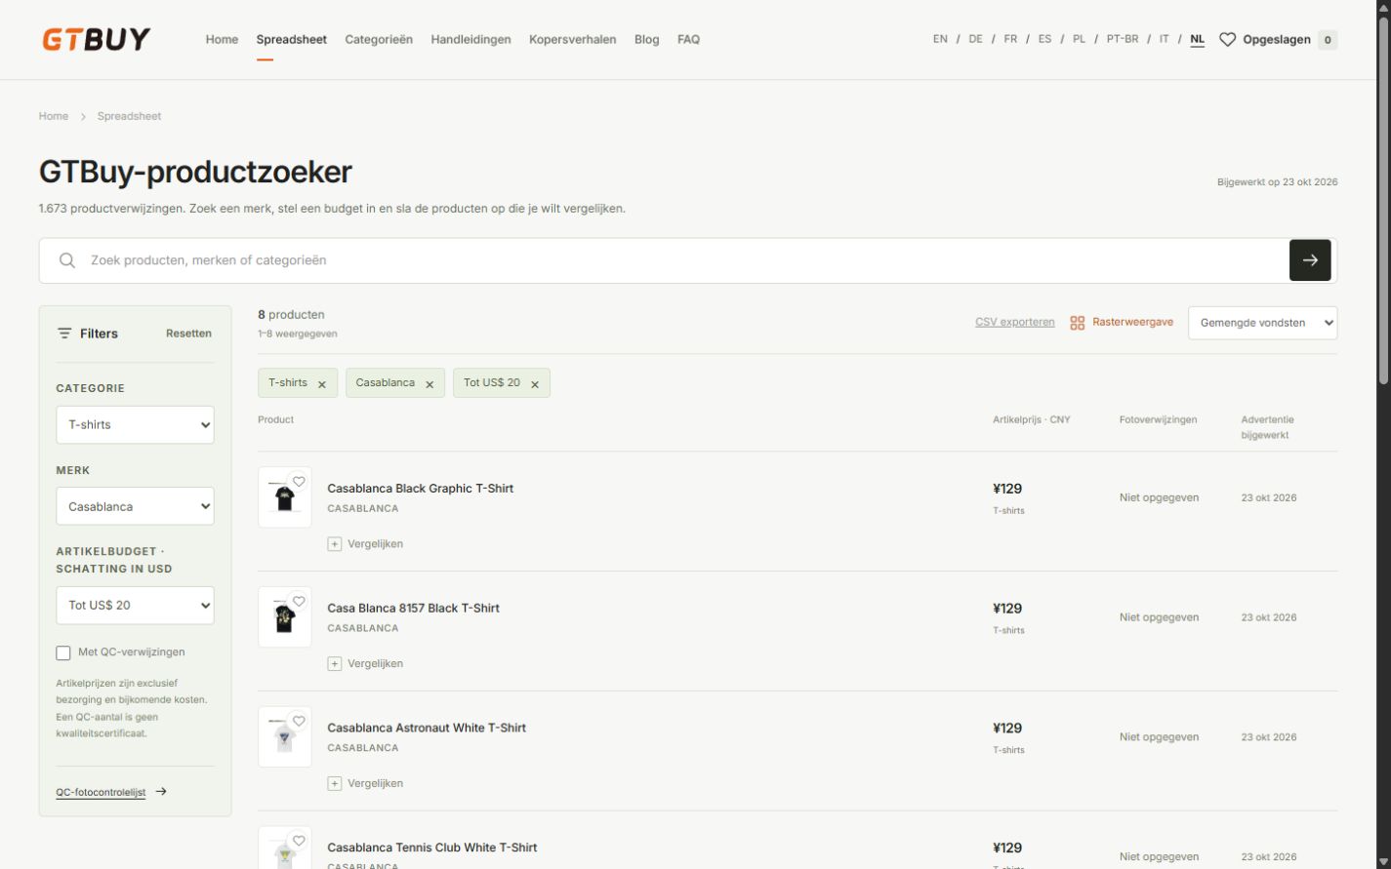The image size is (1391, 869).
Task: Remove the Tot US$ 20 filter chip
Action: (535, 384)
